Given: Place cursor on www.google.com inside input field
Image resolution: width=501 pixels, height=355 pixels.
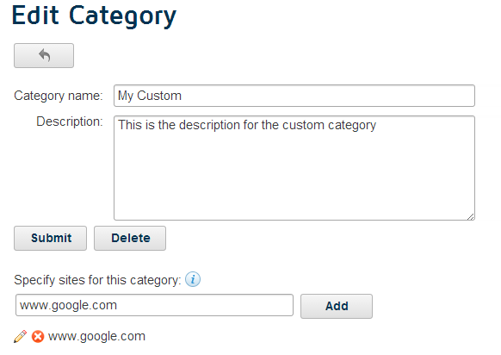Looking at the screenshot, I should [x=68, y=305].
